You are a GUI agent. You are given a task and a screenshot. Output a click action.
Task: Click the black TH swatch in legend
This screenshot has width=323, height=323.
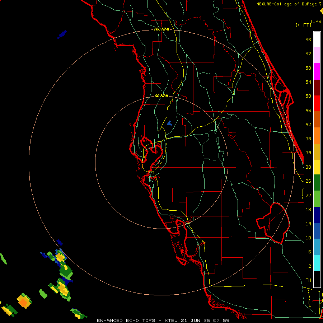click(x=317, y=279)
